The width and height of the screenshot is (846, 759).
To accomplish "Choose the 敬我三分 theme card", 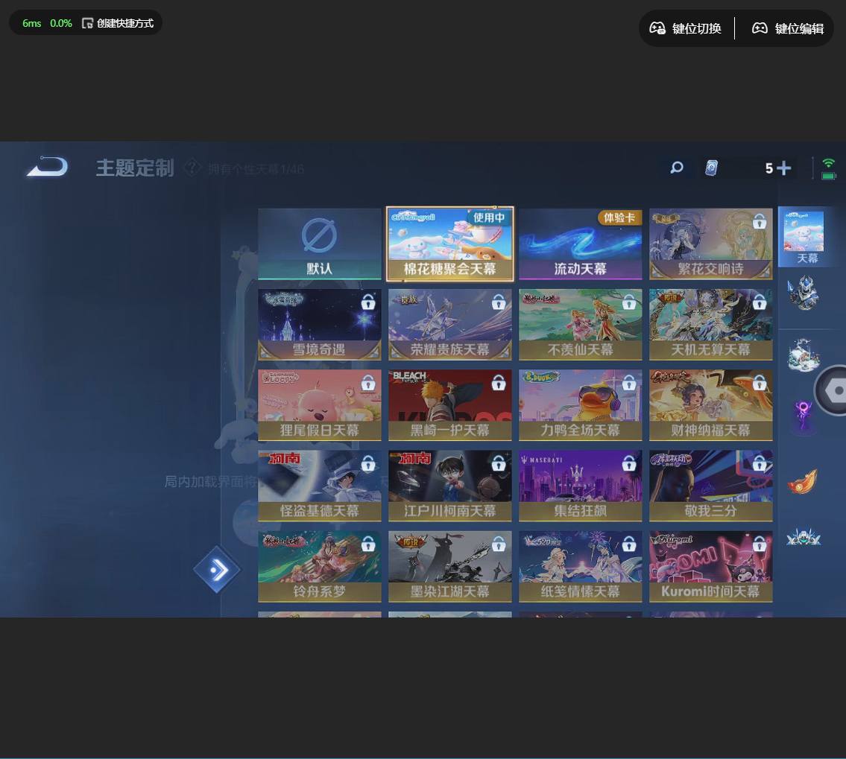I will (711, 486).
